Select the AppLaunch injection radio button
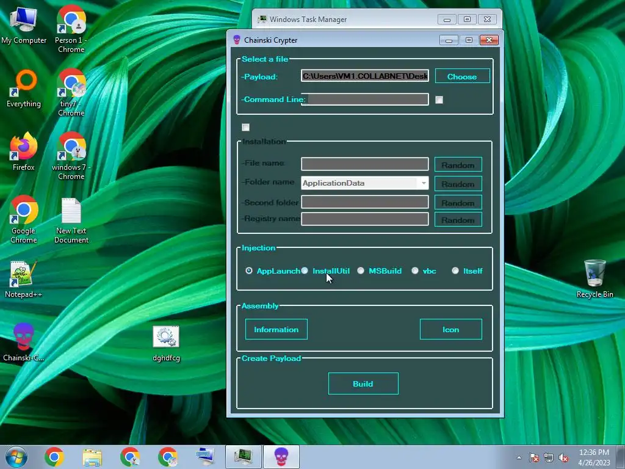 click(249, 271)
